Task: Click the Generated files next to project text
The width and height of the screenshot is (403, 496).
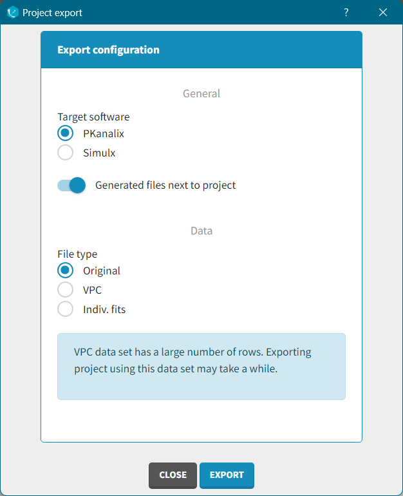Action: point(165,186)
